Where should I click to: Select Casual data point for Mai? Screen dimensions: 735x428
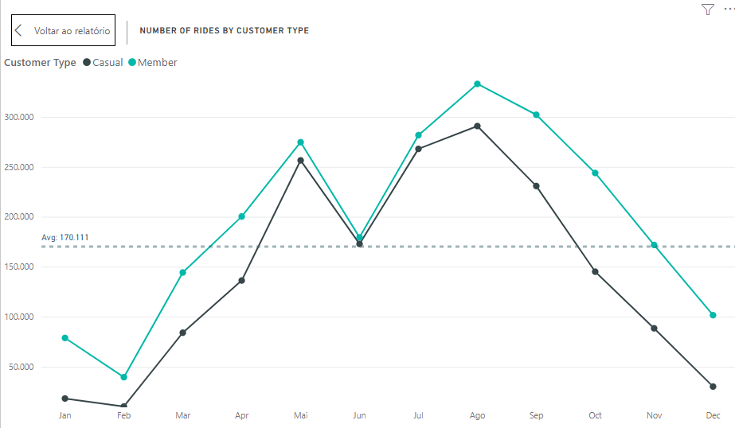(x=300, y=161)
